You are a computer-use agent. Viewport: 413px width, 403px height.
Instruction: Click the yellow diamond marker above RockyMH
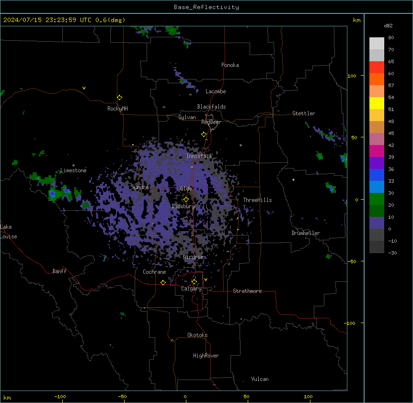pyautogui.click(x=119, y=98)
